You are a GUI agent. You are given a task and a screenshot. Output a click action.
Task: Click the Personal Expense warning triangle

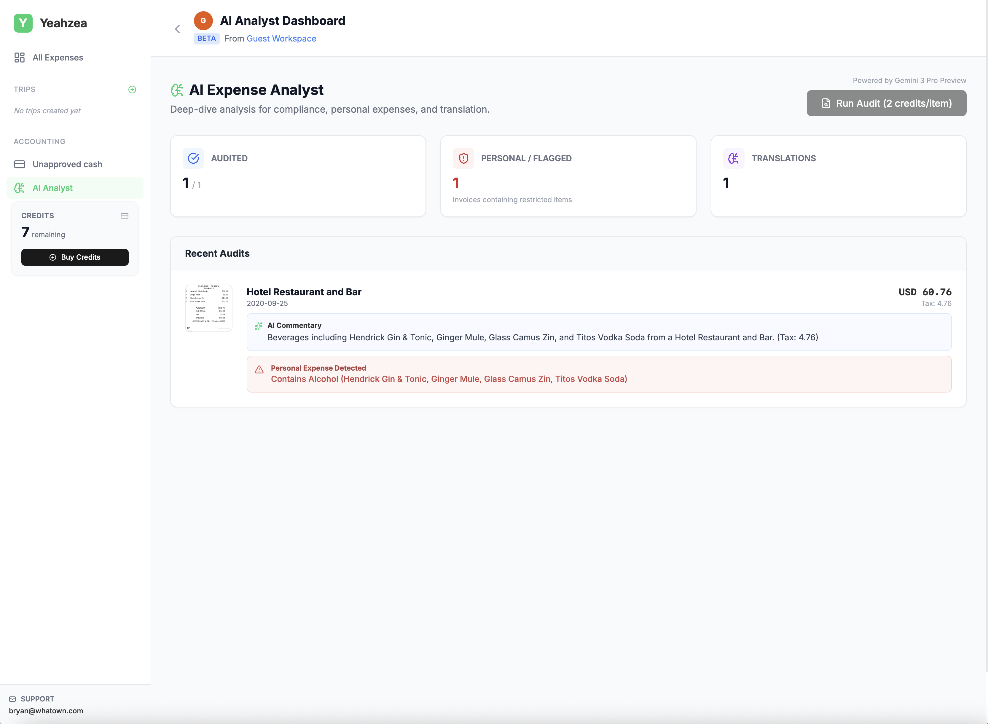pyautogui.click(x=260, y=370)
